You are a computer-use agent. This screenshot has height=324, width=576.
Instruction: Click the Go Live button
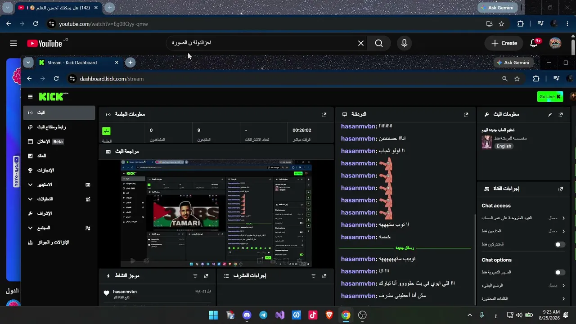click(550, 97)
